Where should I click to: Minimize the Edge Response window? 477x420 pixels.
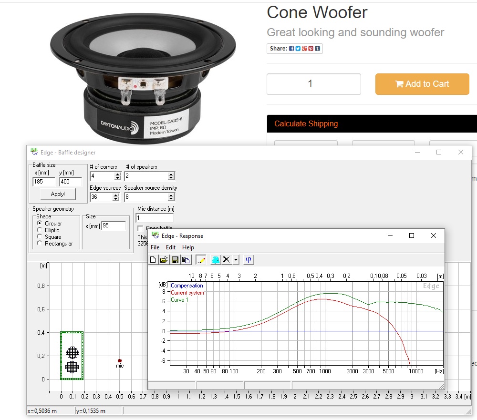tap(390, 236)
